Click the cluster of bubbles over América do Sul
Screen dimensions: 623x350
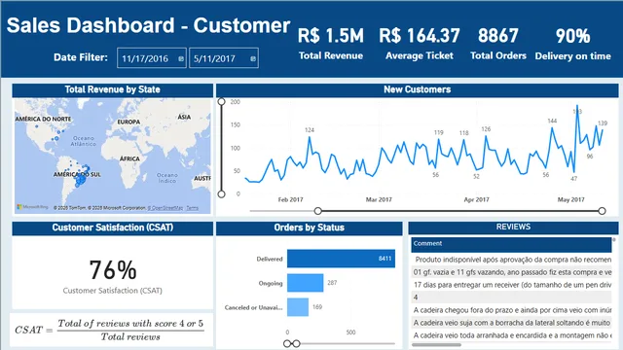(81, 179)
